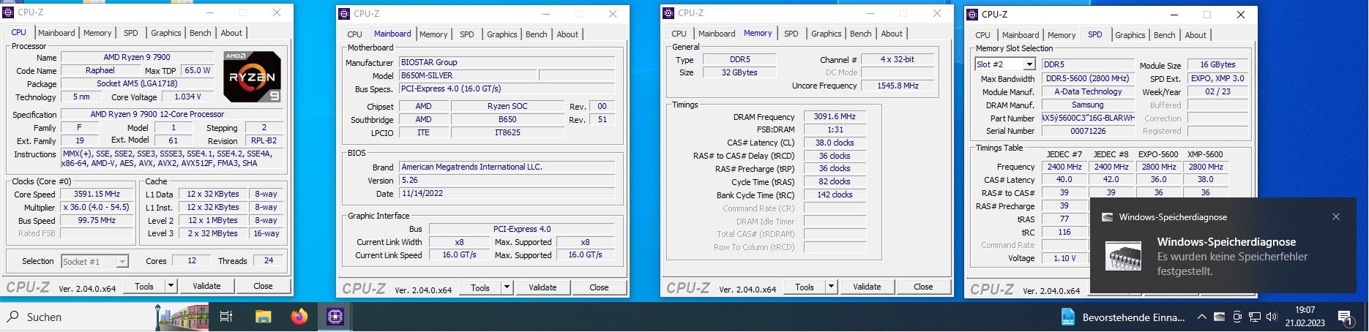Viewport: 1369px width, 332px height.
Task: Click the title bar icon of the Mainboard window
Action: (345, 13)
